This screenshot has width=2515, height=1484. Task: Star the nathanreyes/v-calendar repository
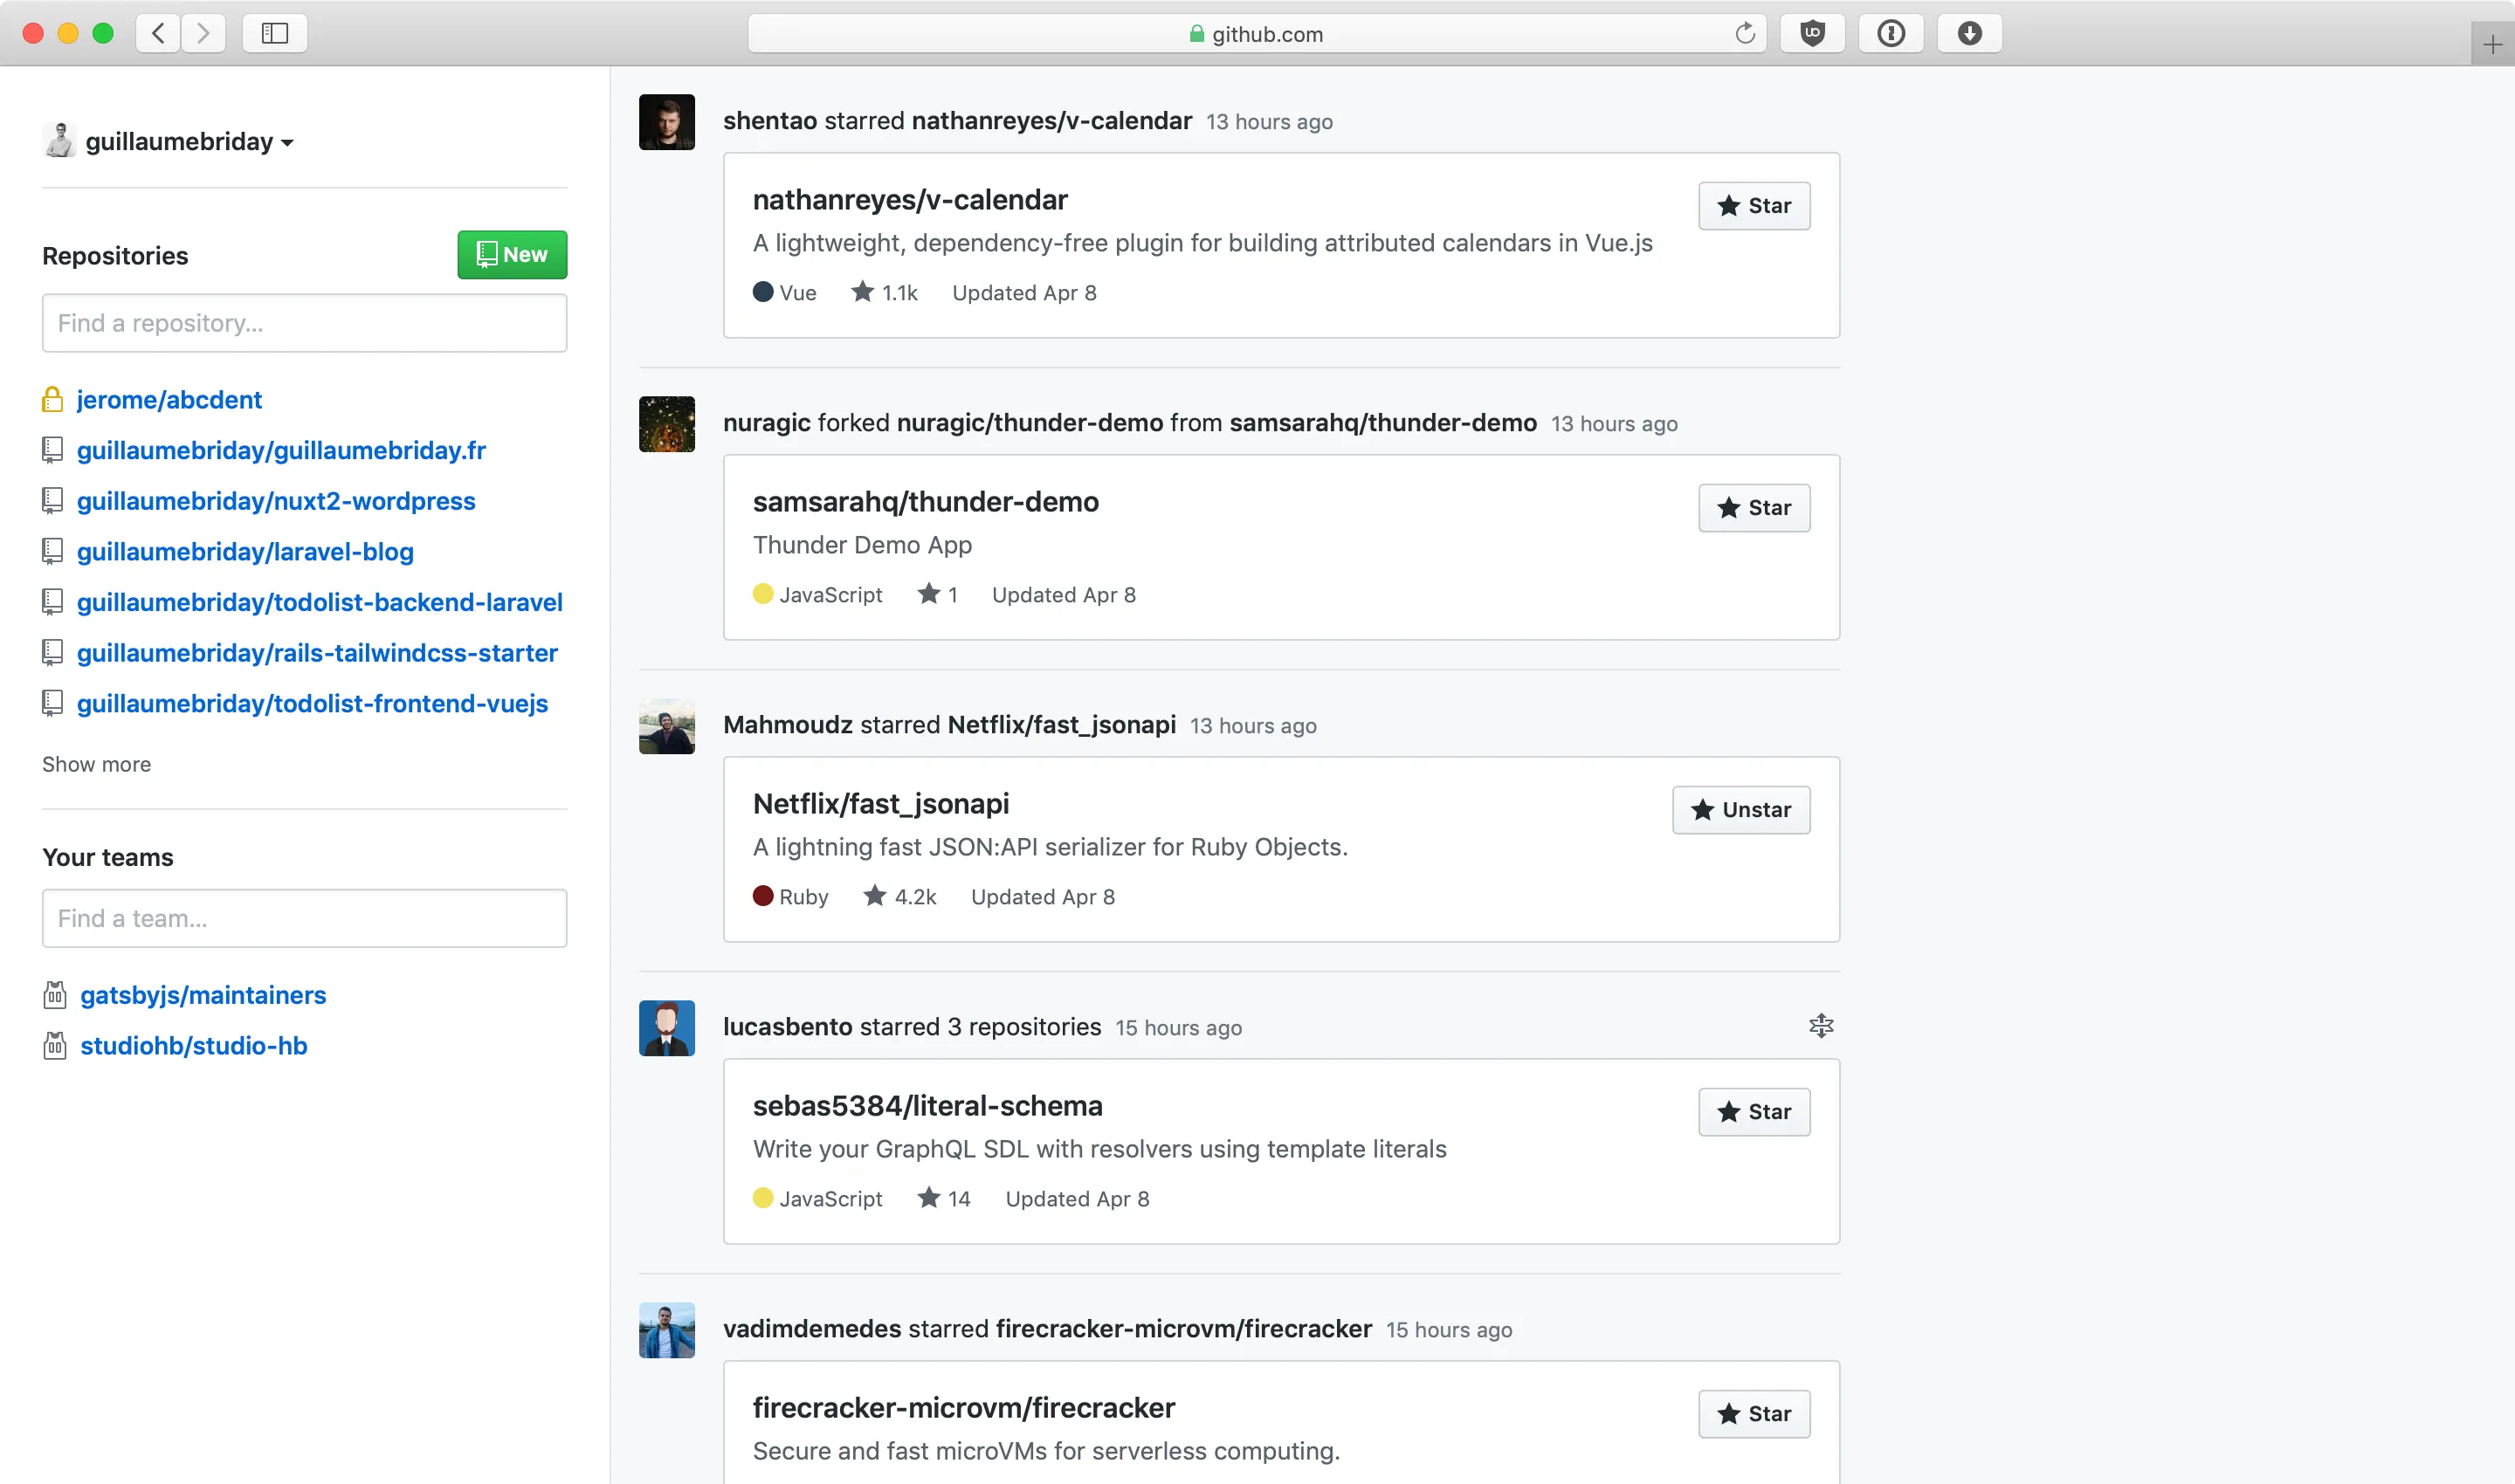pos(1754,206)
